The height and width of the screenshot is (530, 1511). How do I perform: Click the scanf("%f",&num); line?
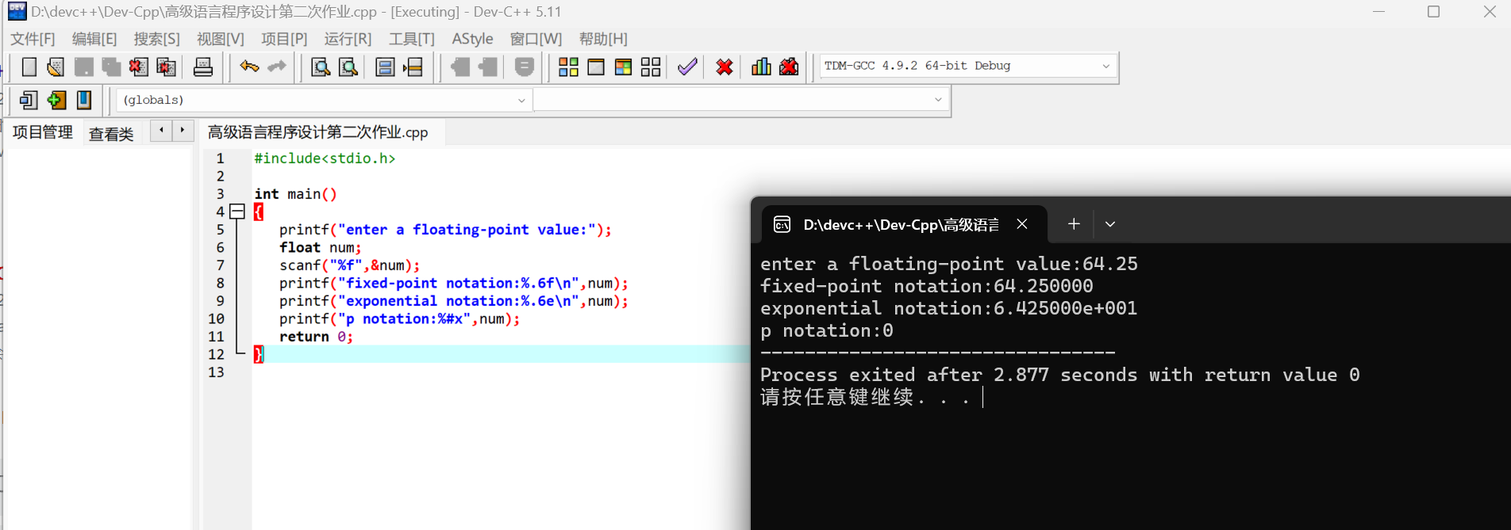point(349,265)
